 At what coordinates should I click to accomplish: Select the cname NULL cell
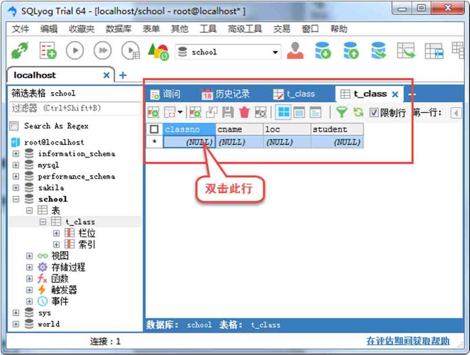(240, 142)
